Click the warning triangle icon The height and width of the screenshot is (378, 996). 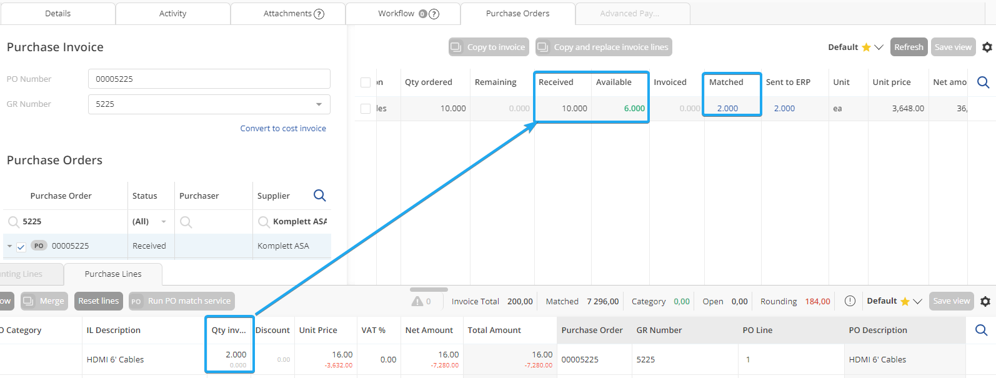[417, 301]
